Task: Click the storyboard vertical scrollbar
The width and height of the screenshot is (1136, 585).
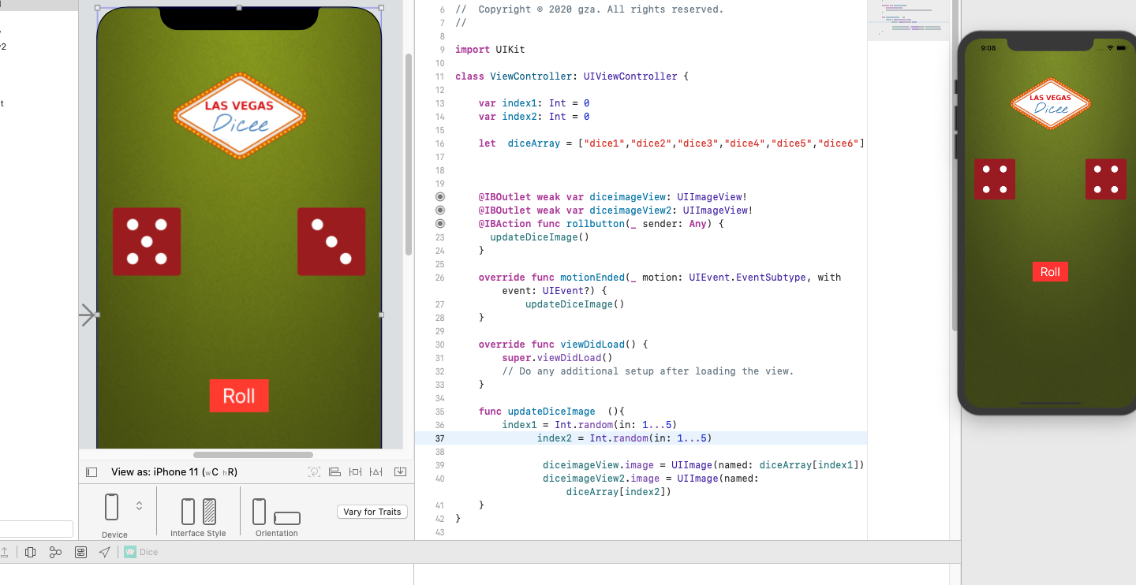Action: 409,155
